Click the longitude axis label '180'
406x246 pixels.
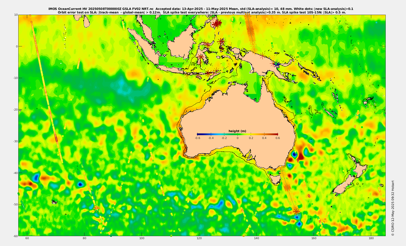[x=371, y=238]
